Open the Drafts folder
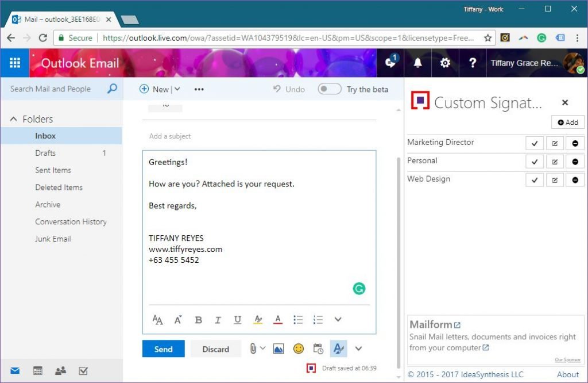This screenshot has width=588, height=383. click(x=45, y=153)
